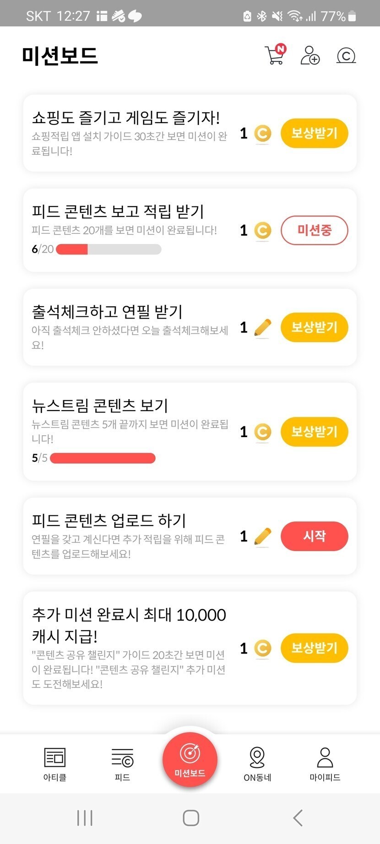The image size is (380, 844).
Task: Tap 미션중 button on feed content mission
Action: 314,230
